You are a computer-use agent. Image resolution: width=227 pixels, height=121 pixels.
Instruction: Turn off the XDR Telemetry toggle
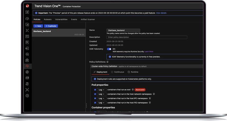click(x=109, y=49)
